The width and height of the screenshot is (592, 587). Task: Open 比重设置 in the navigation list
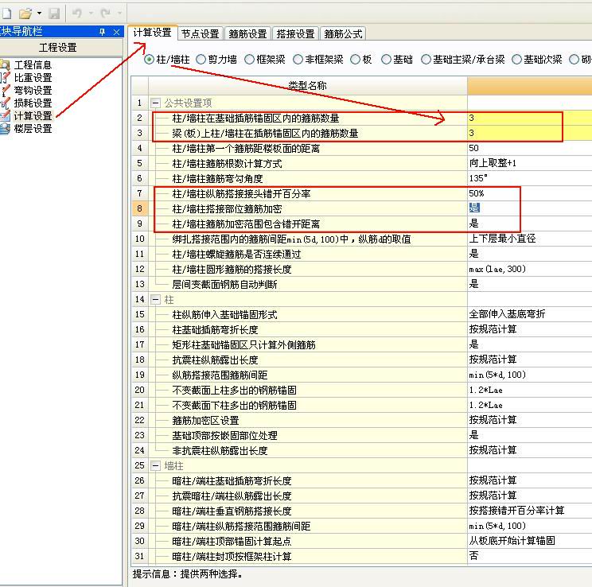[x=33, y=78]
